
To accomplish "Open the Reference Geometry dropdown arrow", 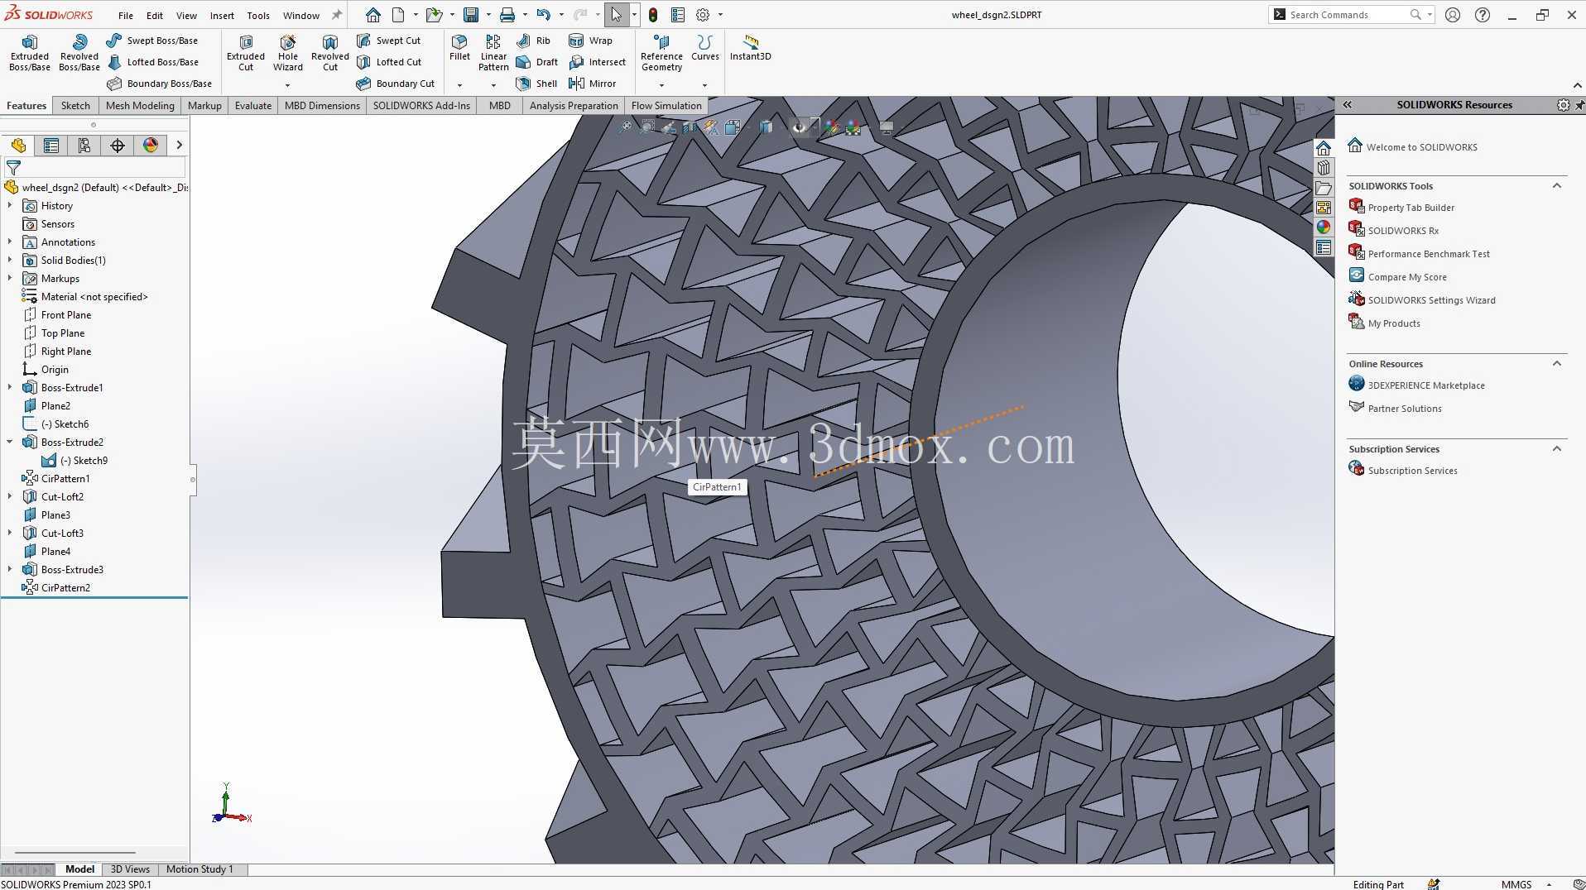I will click(x=661, y=85).
